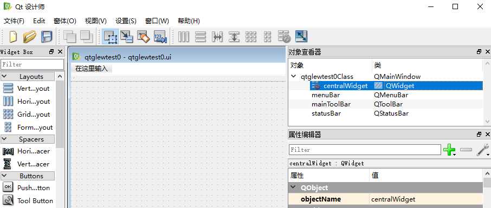Click the Lay Out in Form toolbar icon
This screenshot has width=491, height=208.
(x=267, y=37)
